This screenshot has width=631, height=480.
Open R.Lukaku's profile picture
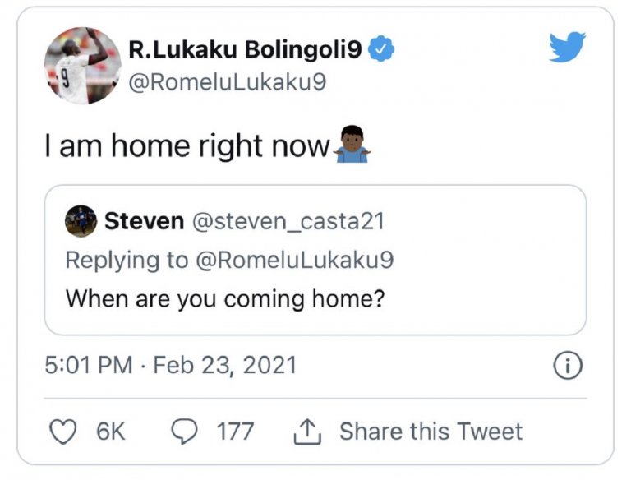coord(82,66)
